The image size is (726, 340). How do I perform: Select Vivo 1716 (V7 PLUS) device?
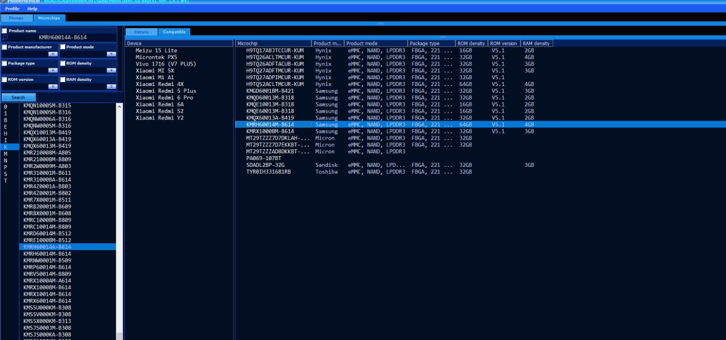click(x=166, y=64)
